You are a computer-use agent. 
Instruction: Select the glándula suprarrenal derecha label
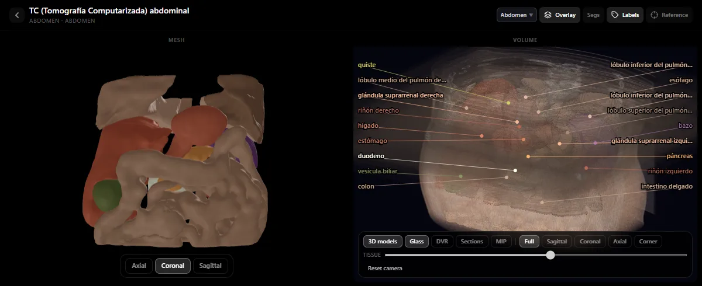(x=401, y=95)
